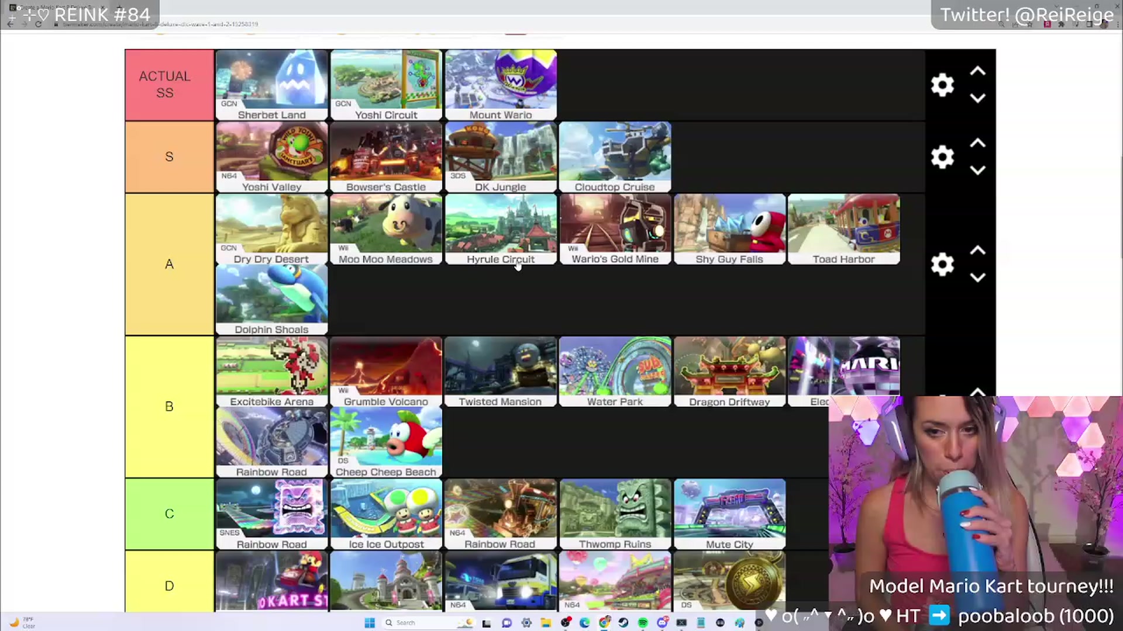Viewport: 1123px width, 631px height.
Task: Open Task View from the taskbar
Action: pos(486,623)
